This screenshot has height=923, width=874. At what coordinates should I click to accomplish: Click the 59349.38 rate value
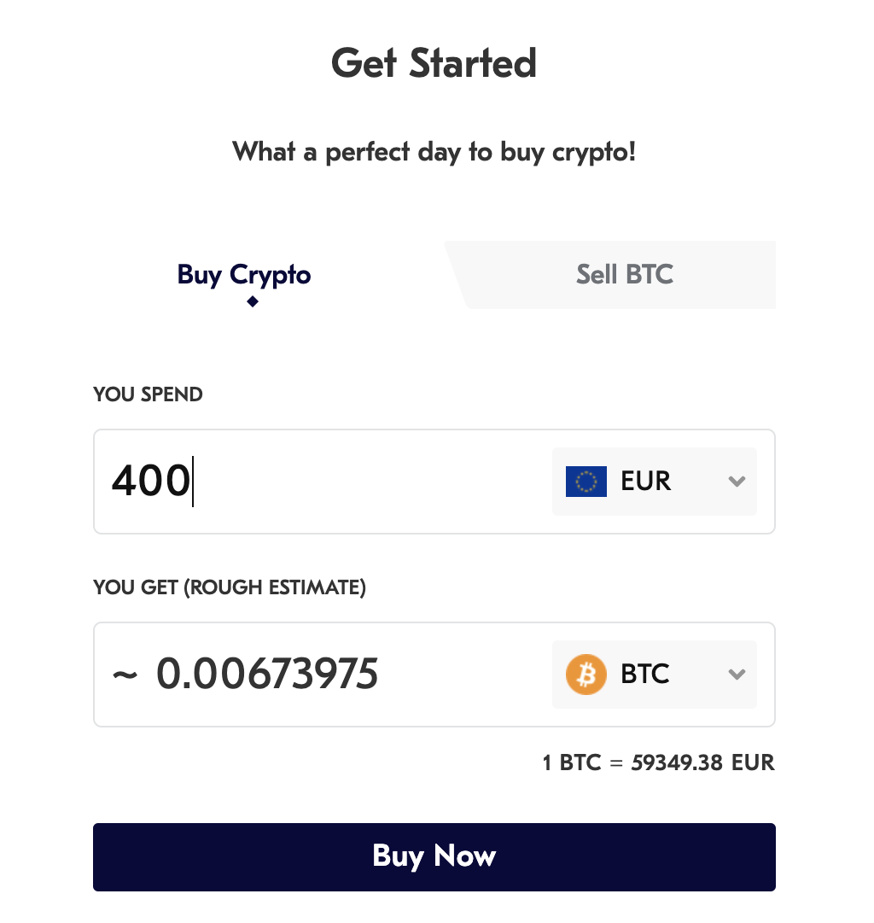click(678, 762)
